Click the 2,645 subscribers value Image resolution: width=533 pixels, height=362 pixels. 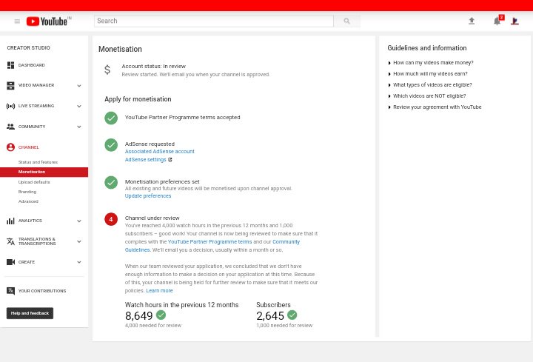(x=270, y=316)
